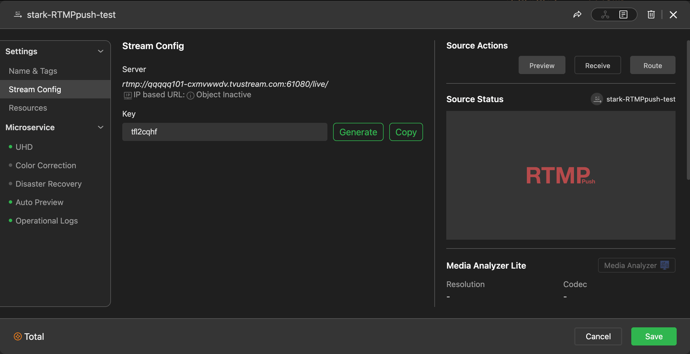Switch to the form list view icon

pos(623,14)
